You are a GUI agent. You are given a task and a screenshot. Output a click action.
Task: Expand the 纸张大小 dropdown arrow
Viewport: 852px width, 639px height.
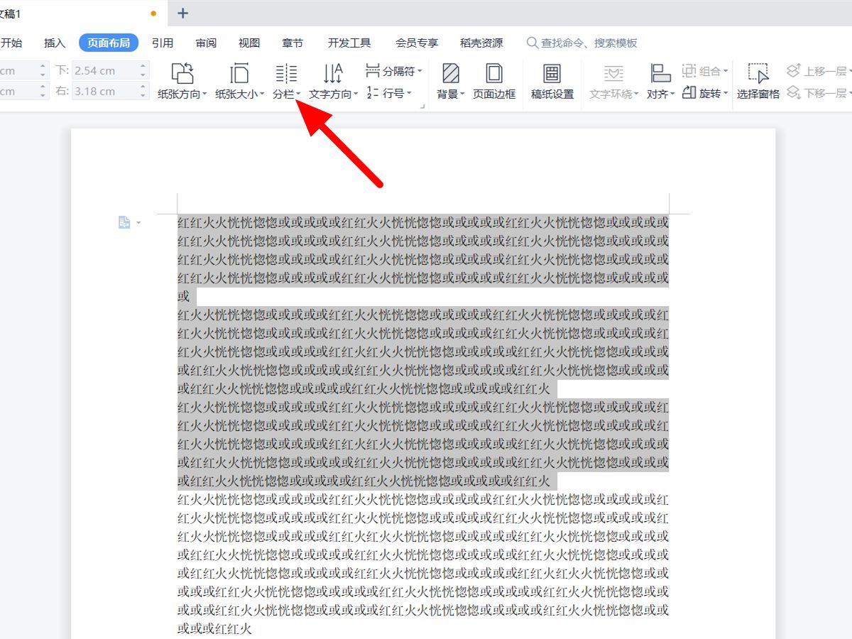[x=262, y=94]
